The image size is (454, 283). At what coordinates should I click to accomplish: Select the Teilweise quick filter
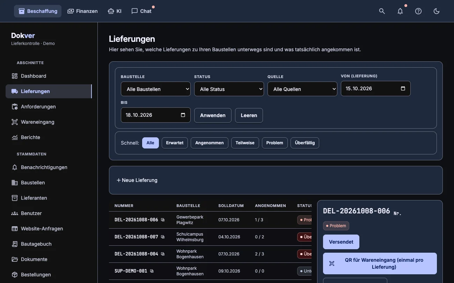click(245, 143)
